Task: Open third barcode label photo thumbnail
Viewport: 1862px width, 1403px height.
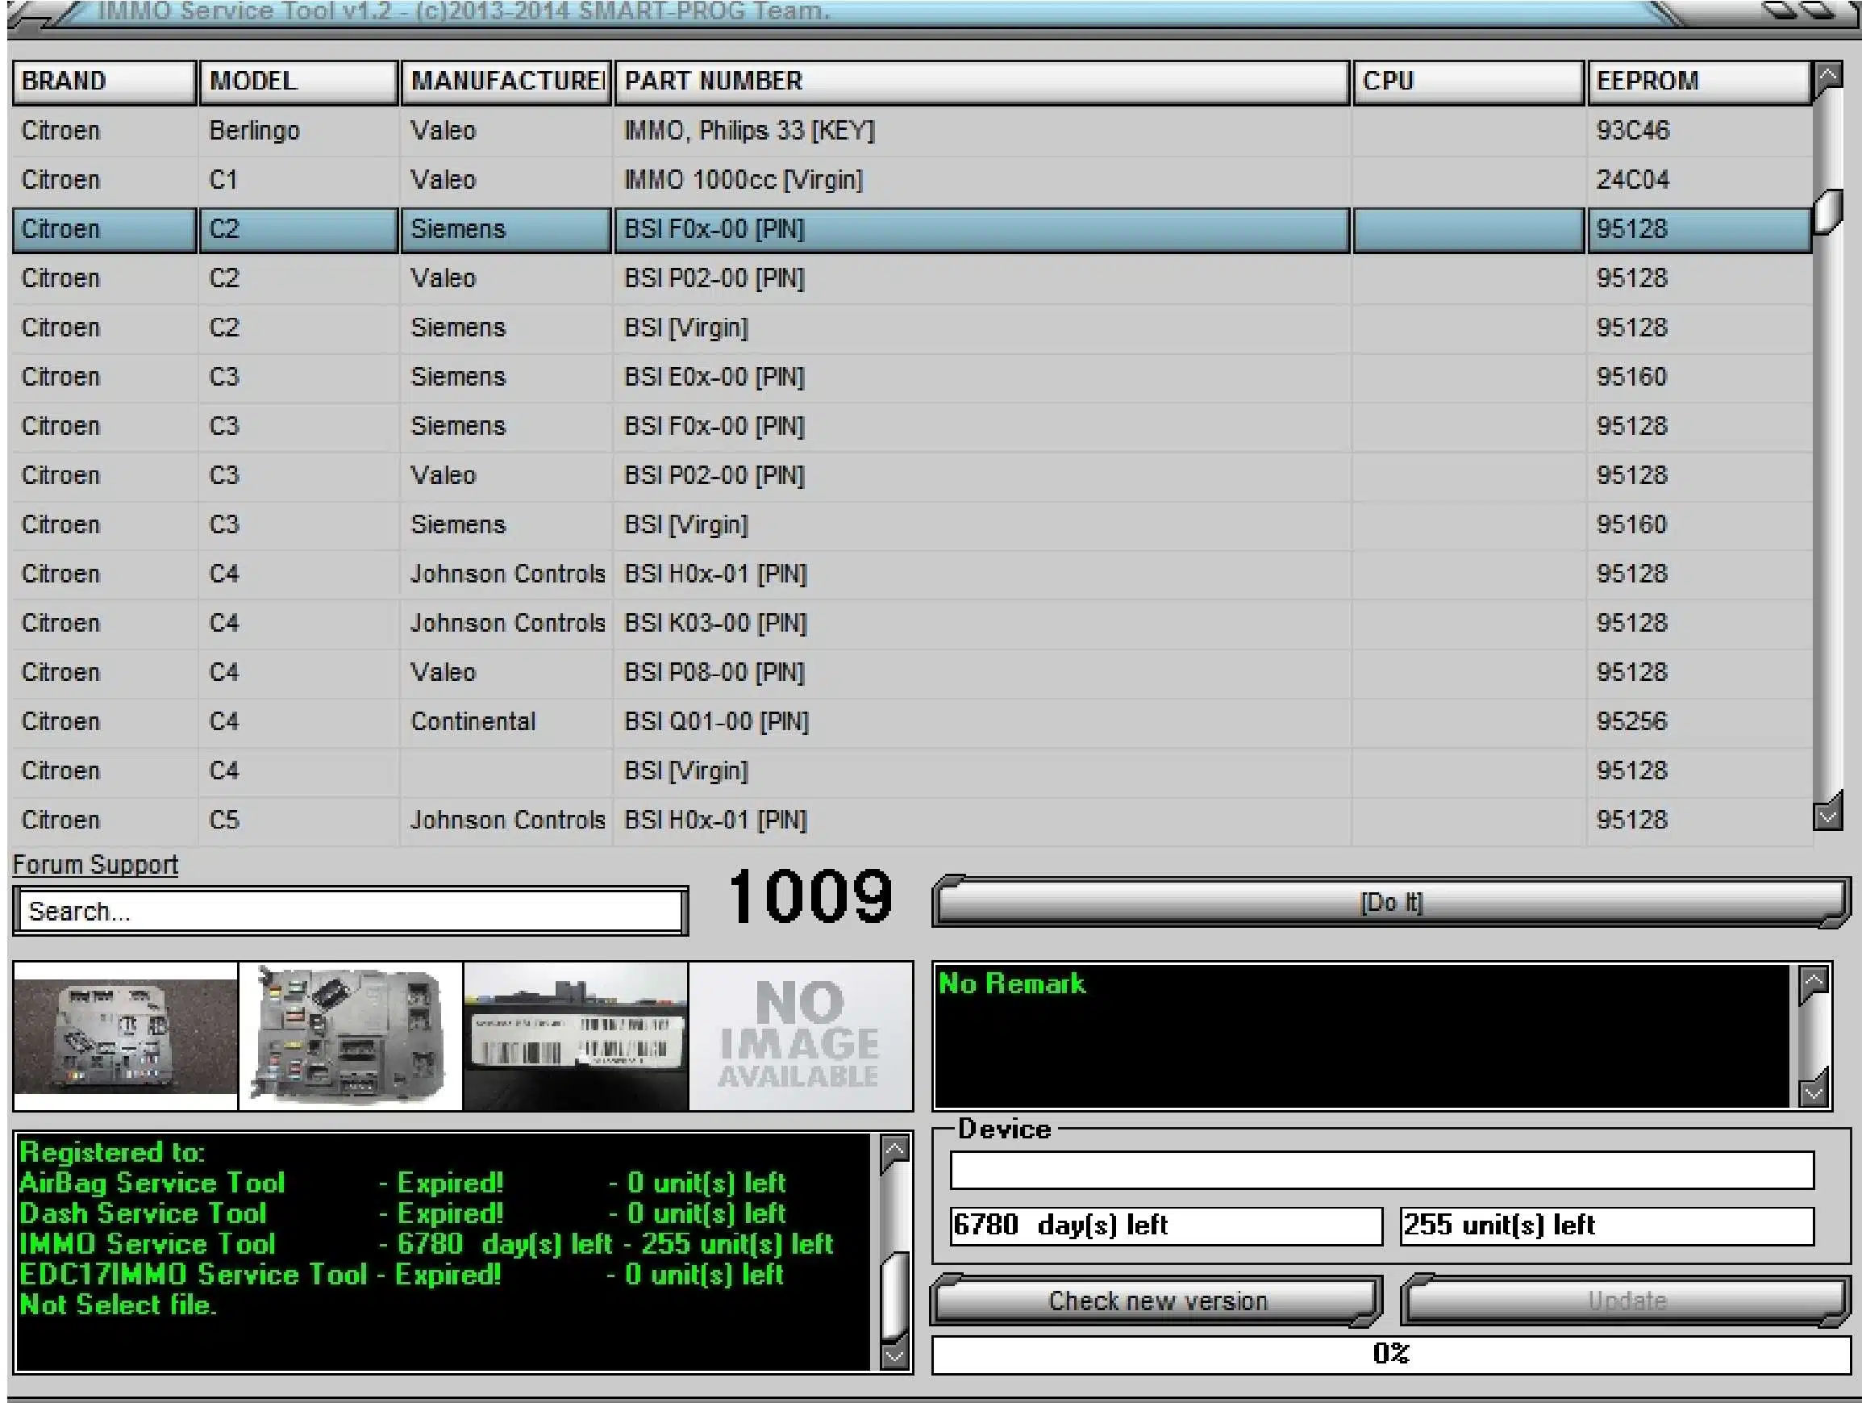Action: [576, 1035]
